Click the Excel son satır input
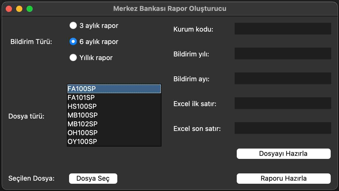 (x=283, y=128)
